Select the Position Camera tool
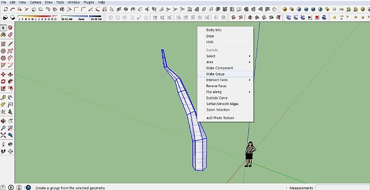The image size is (370, 190). coord(3,144)
